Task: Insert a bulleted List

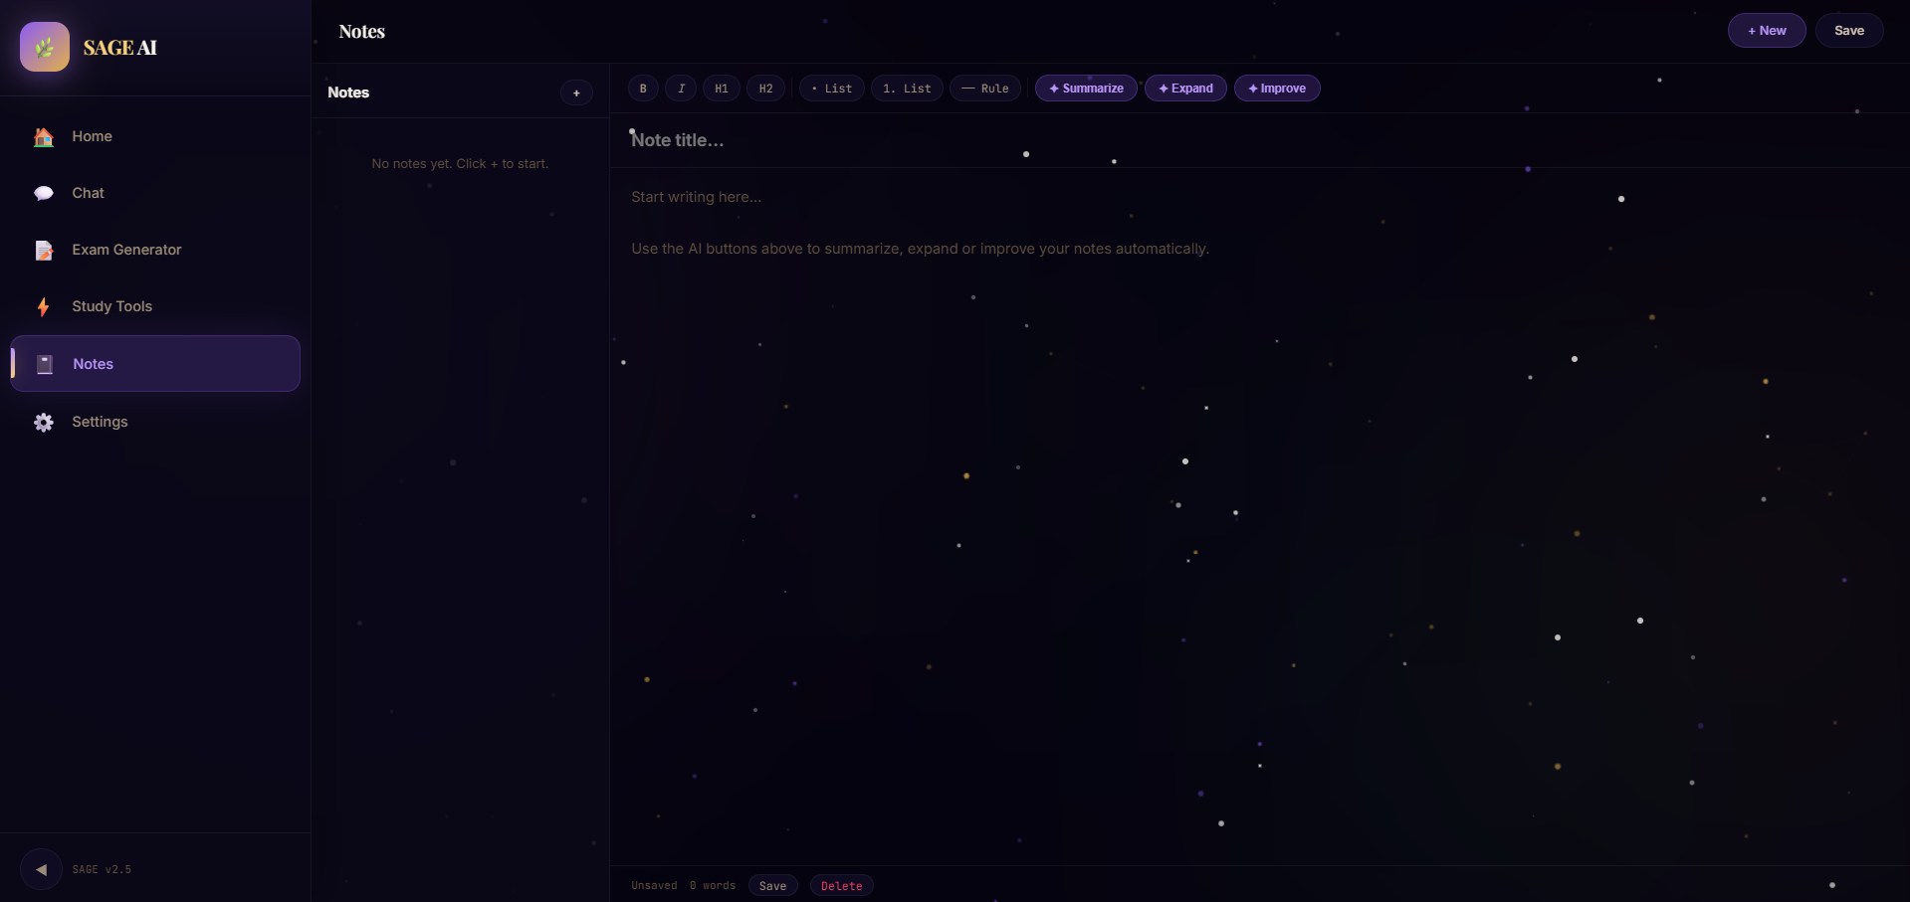Action: coord(832,89)
